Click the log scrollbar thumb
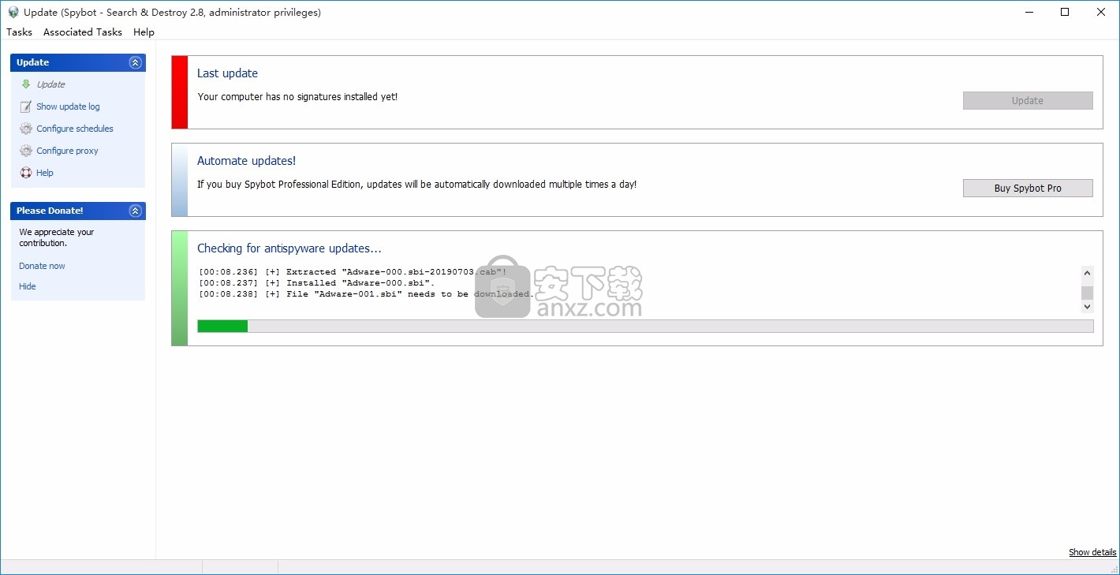 pos(1087,293)
